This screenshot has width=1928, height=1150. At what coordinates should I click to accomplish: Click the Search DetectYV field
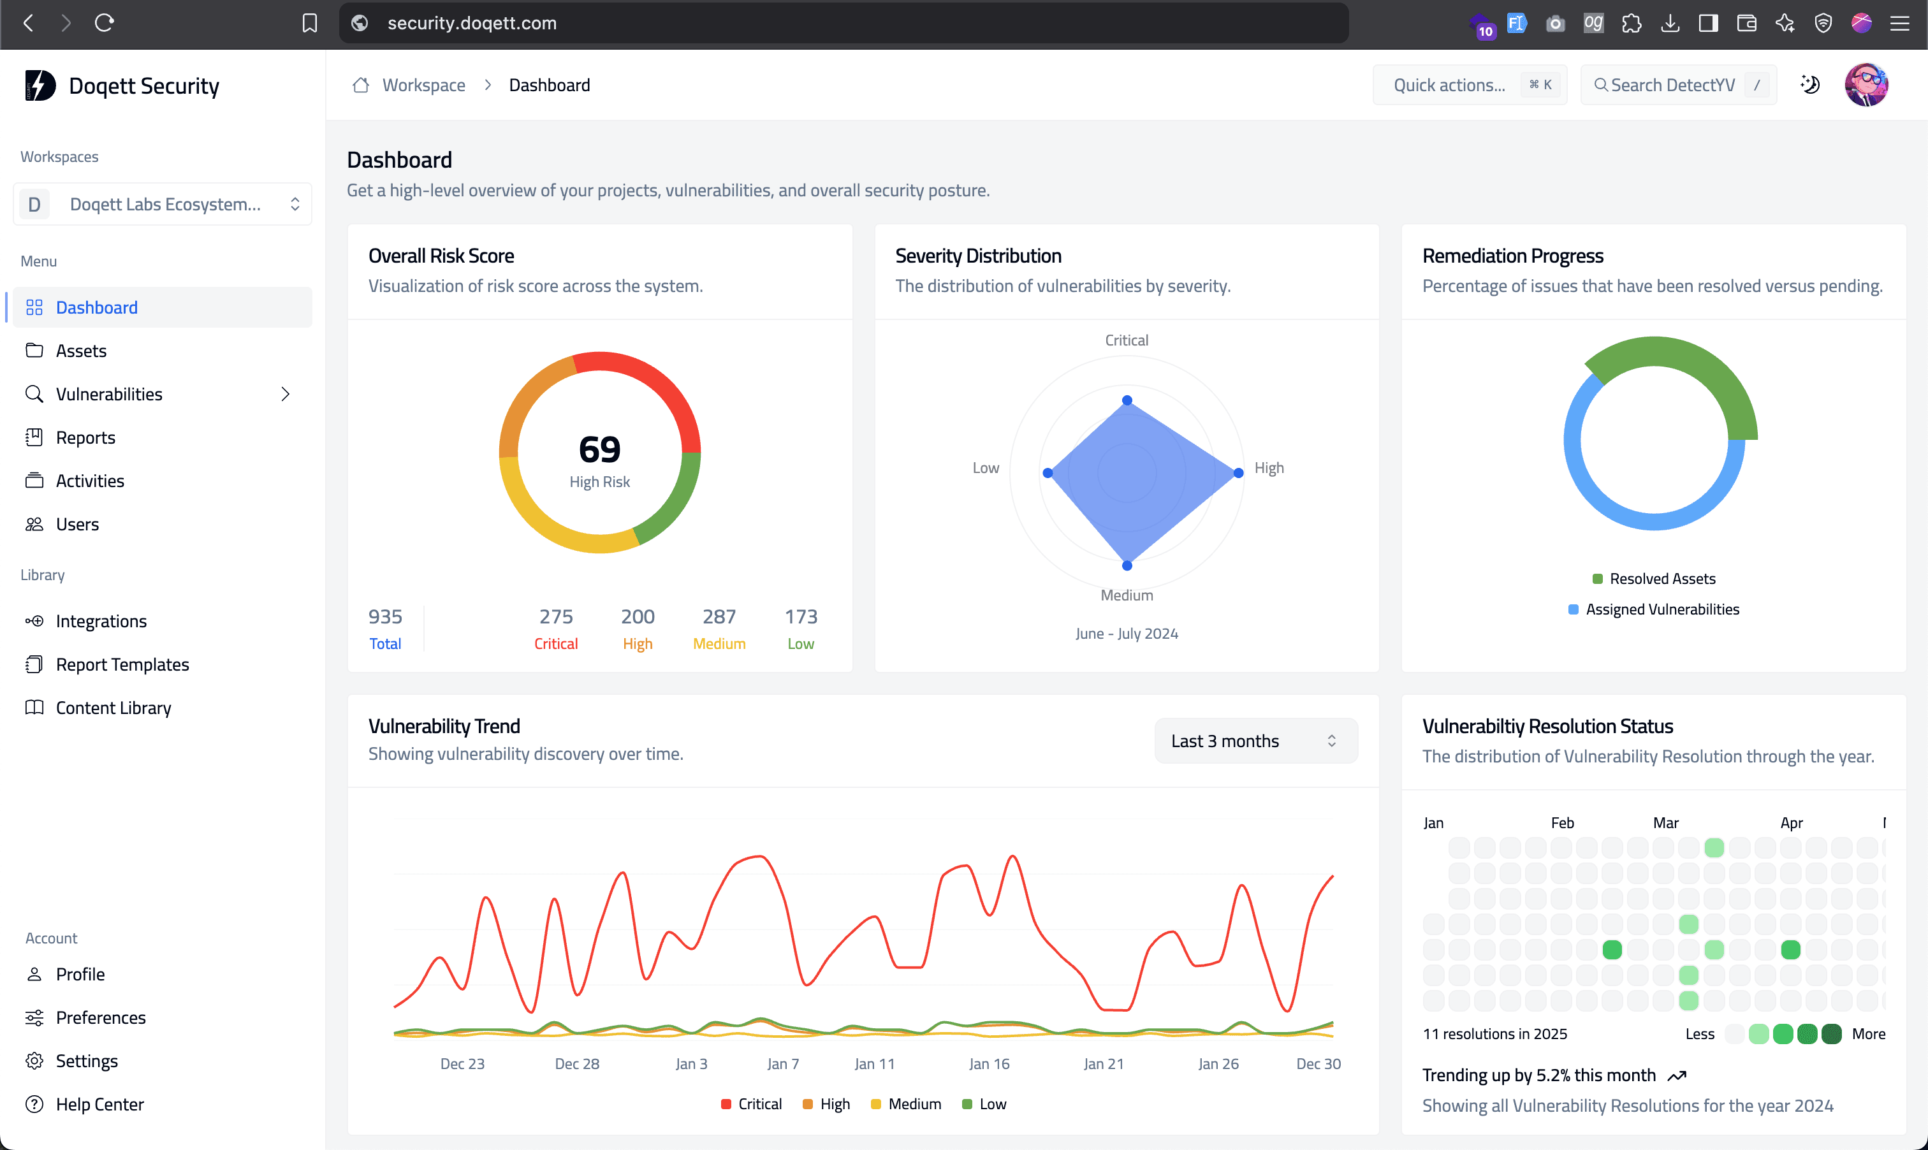pyautogui.click(x=1677, y=85)
